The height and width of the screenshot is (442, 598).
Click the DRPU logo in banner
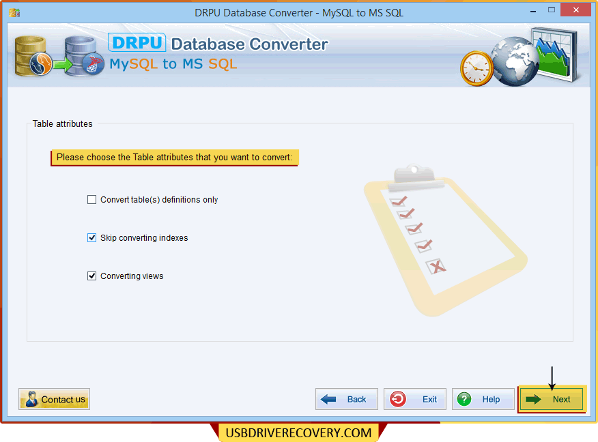(137, 43)
